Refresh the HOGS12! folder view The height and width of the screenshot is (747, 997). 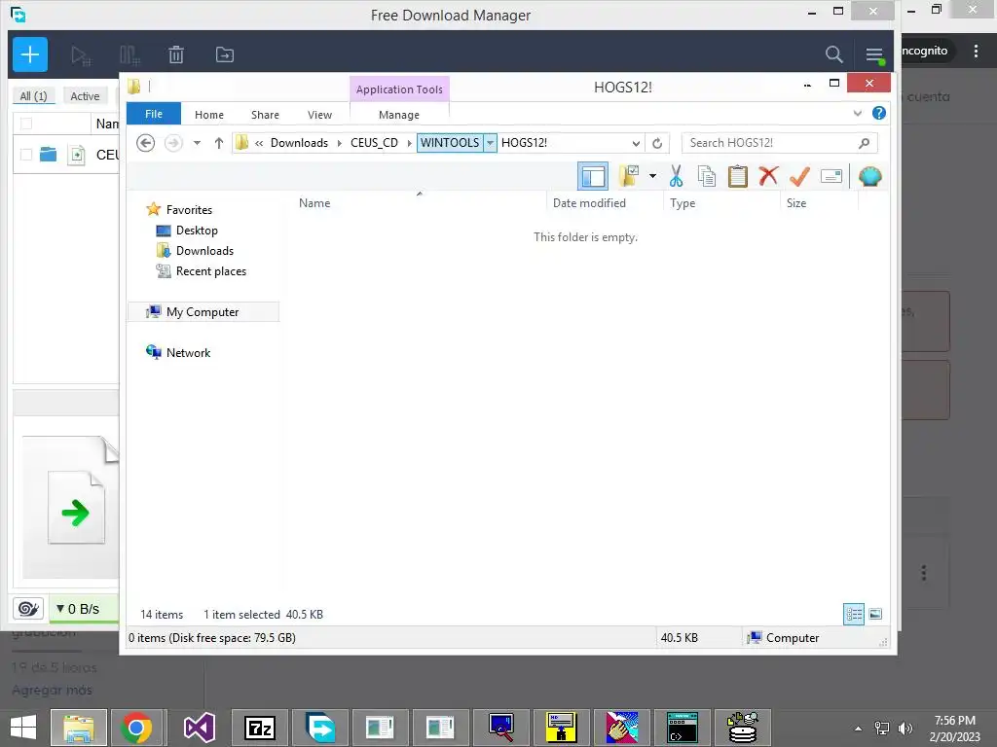657,143
